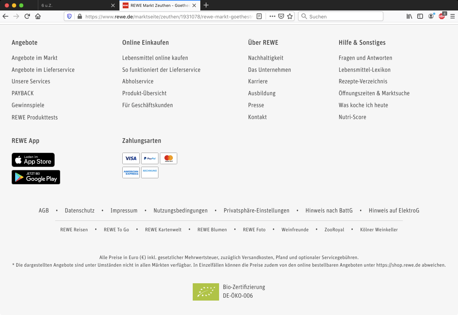
Task: Open the Library bookmarks icon
Action: click(409, 16)
